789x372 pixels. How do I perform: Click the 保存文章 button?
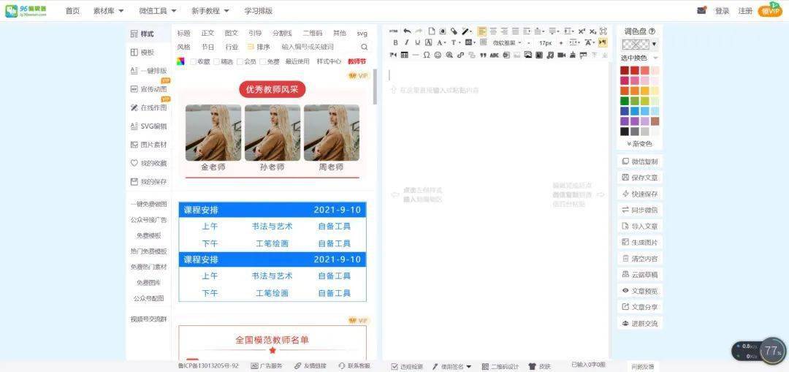coord(639,178)
